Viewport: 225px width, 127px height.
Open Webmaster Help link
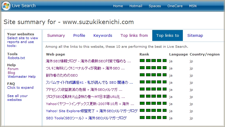(x=22, y=77)
